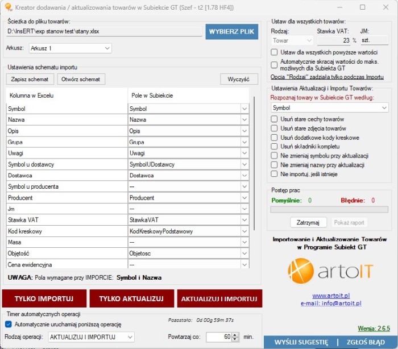The height and width of the screenshot is (349, 398).
Task: Open field dropdown for Dostawca row
Action: point(244,176)
